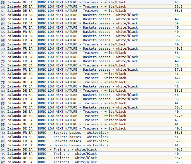Click size 43 in row 87
The height and width of the screenshot is (164, 192).
(x=183, y=120)
